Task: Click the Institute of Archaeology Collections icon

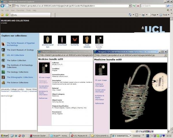Action: tap(3, 66)
